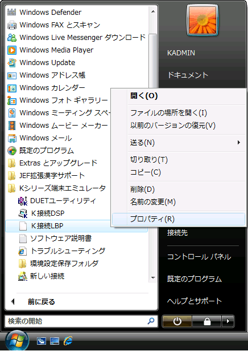Expand the JEF拡張漢字サポート folder

46,176
